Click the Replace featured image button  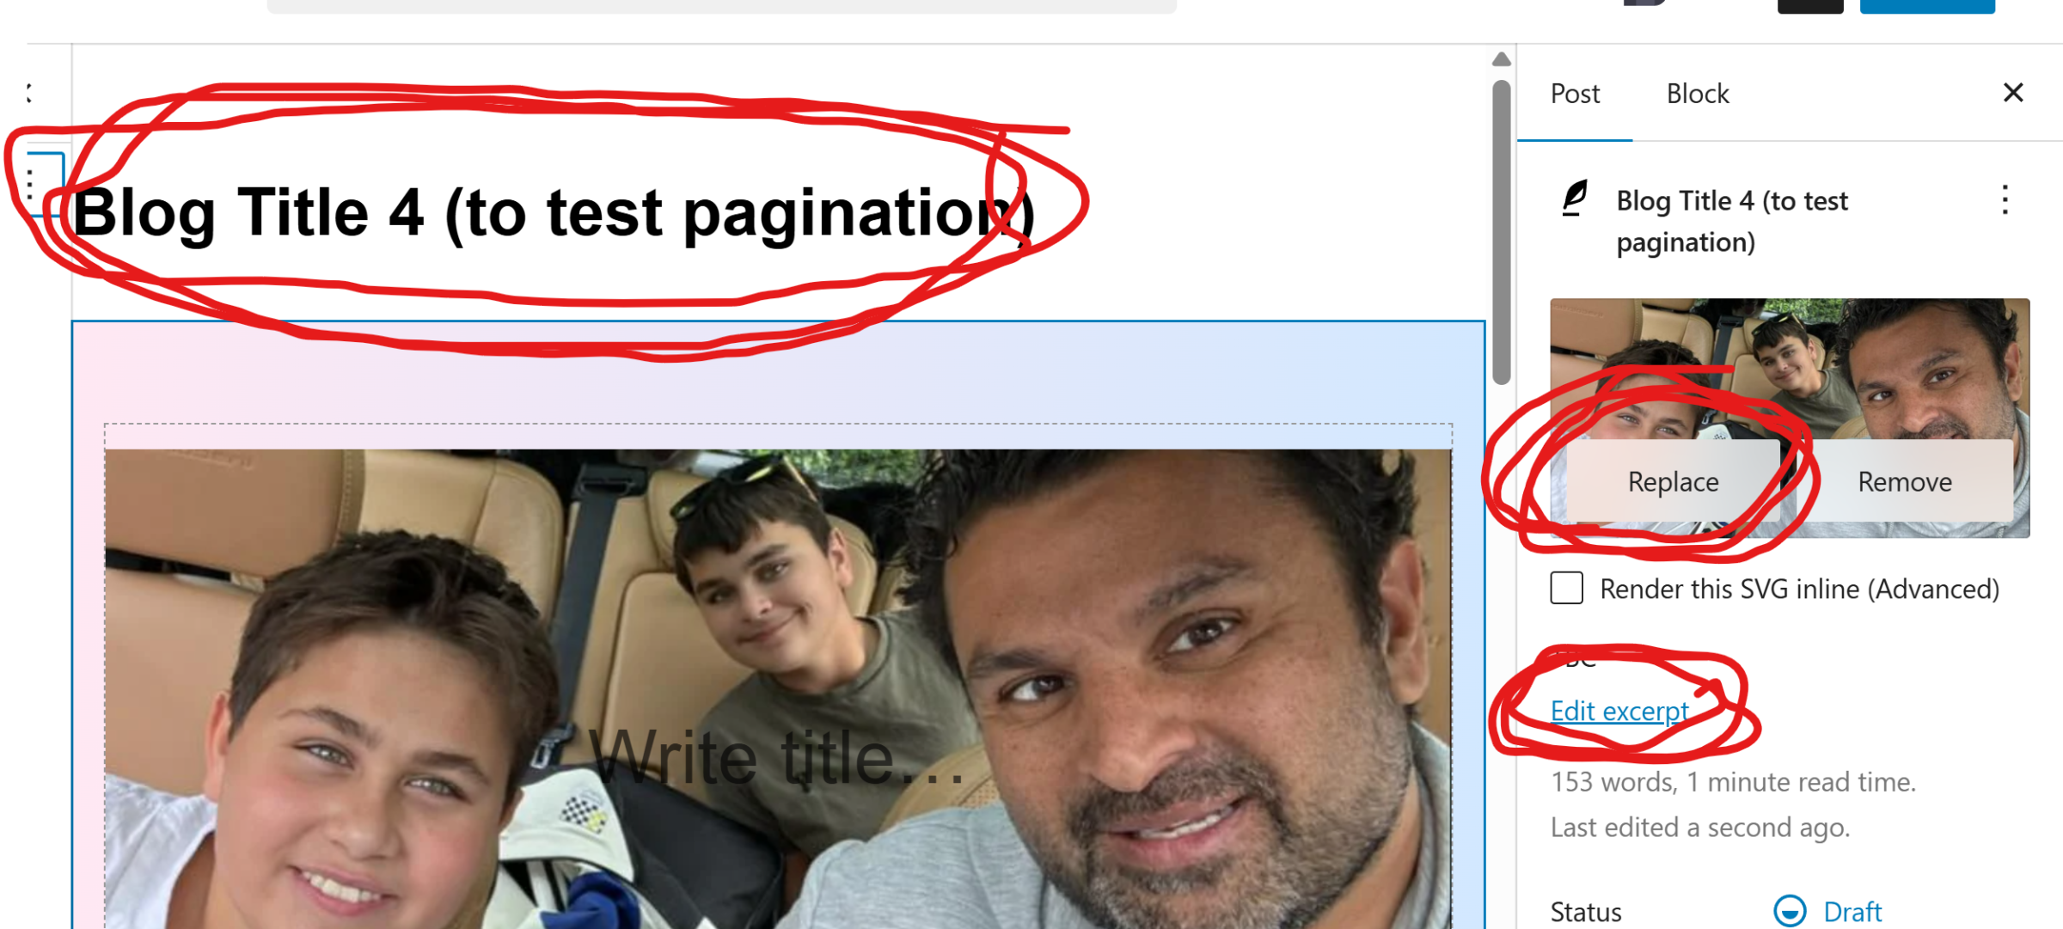point(1673,481)
